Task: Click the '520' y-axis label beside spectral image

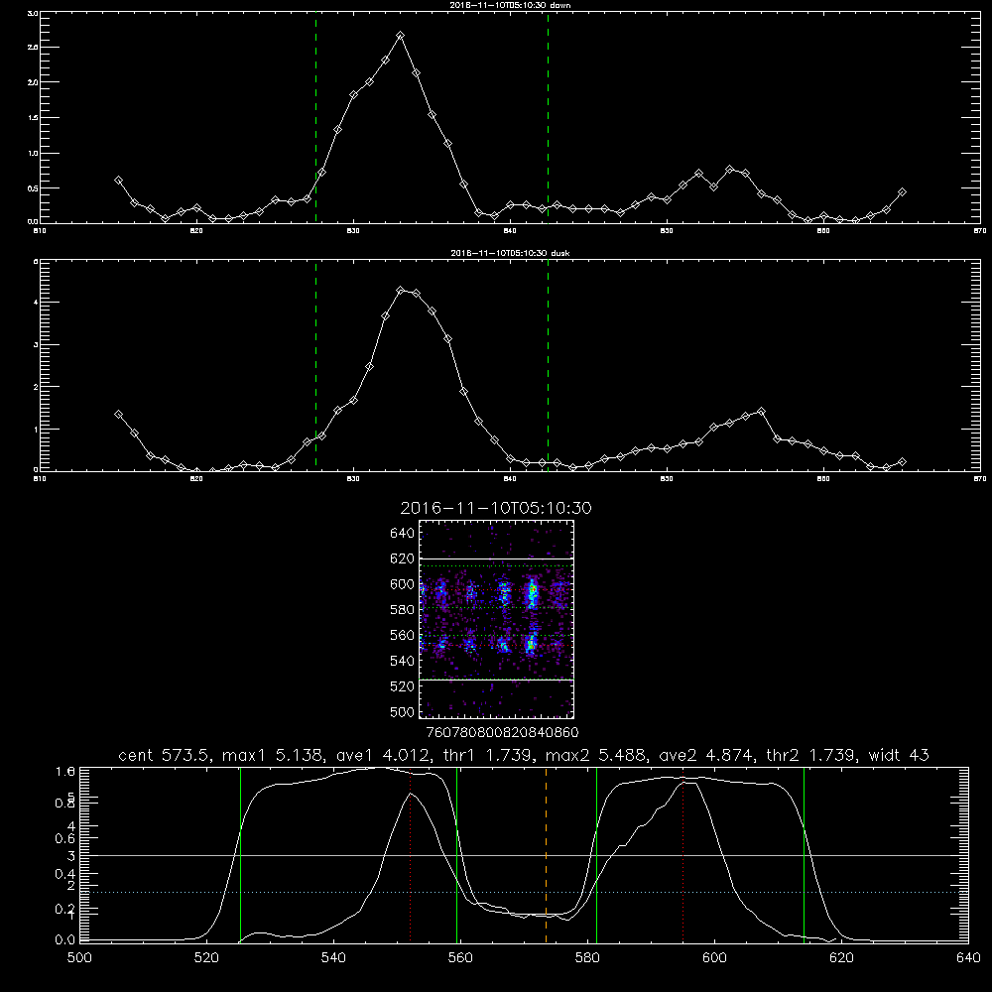Action: point(403,687)
